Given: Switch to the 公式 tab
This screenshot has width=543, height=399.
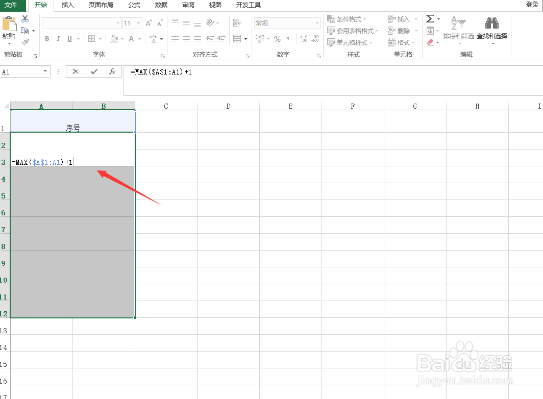Looking at the screenshot, I should [x=134, y=5].
